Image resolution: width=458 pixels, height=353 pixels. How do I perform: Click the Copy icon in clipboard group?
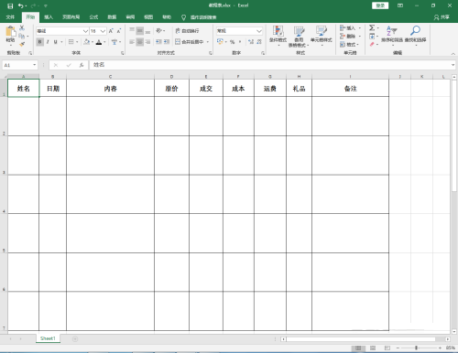(x=21, y=37)
